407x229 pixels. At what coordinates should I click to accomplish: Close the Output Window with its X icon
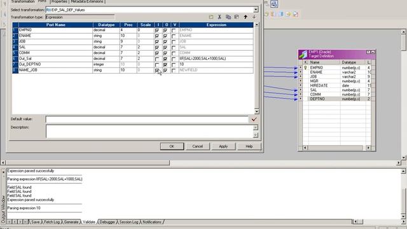[3, 172]
